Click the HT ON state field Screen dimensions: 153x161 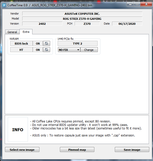coord(38,50)
